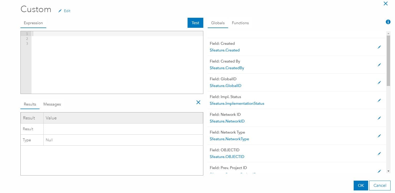Click the Edit link beside Custom

67,11
